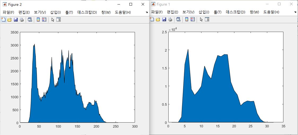The image size is (298, 135).
Task: Maximize the Figure 2 window
Action: 130,4
